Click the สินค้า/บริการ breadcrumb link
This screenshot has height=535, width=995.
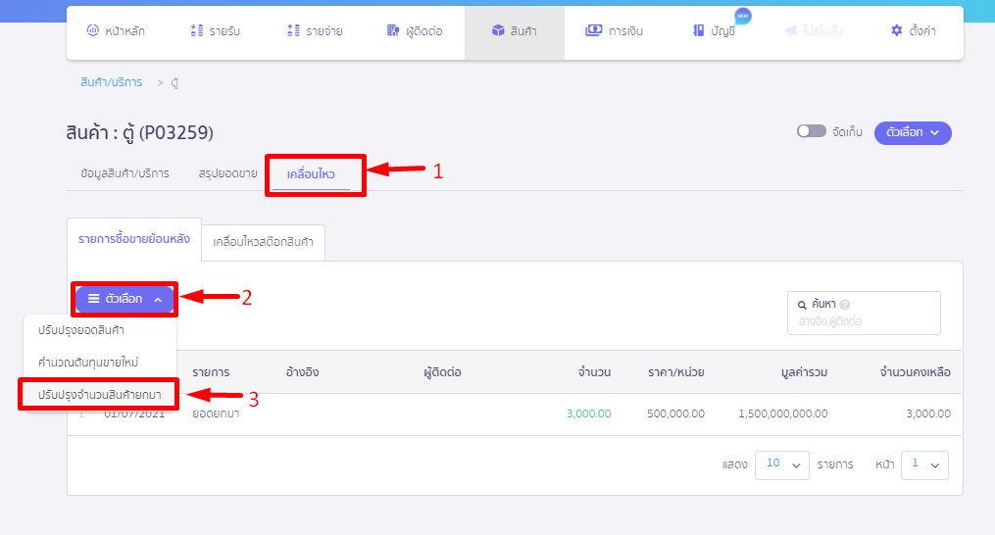tap(112, 82)
